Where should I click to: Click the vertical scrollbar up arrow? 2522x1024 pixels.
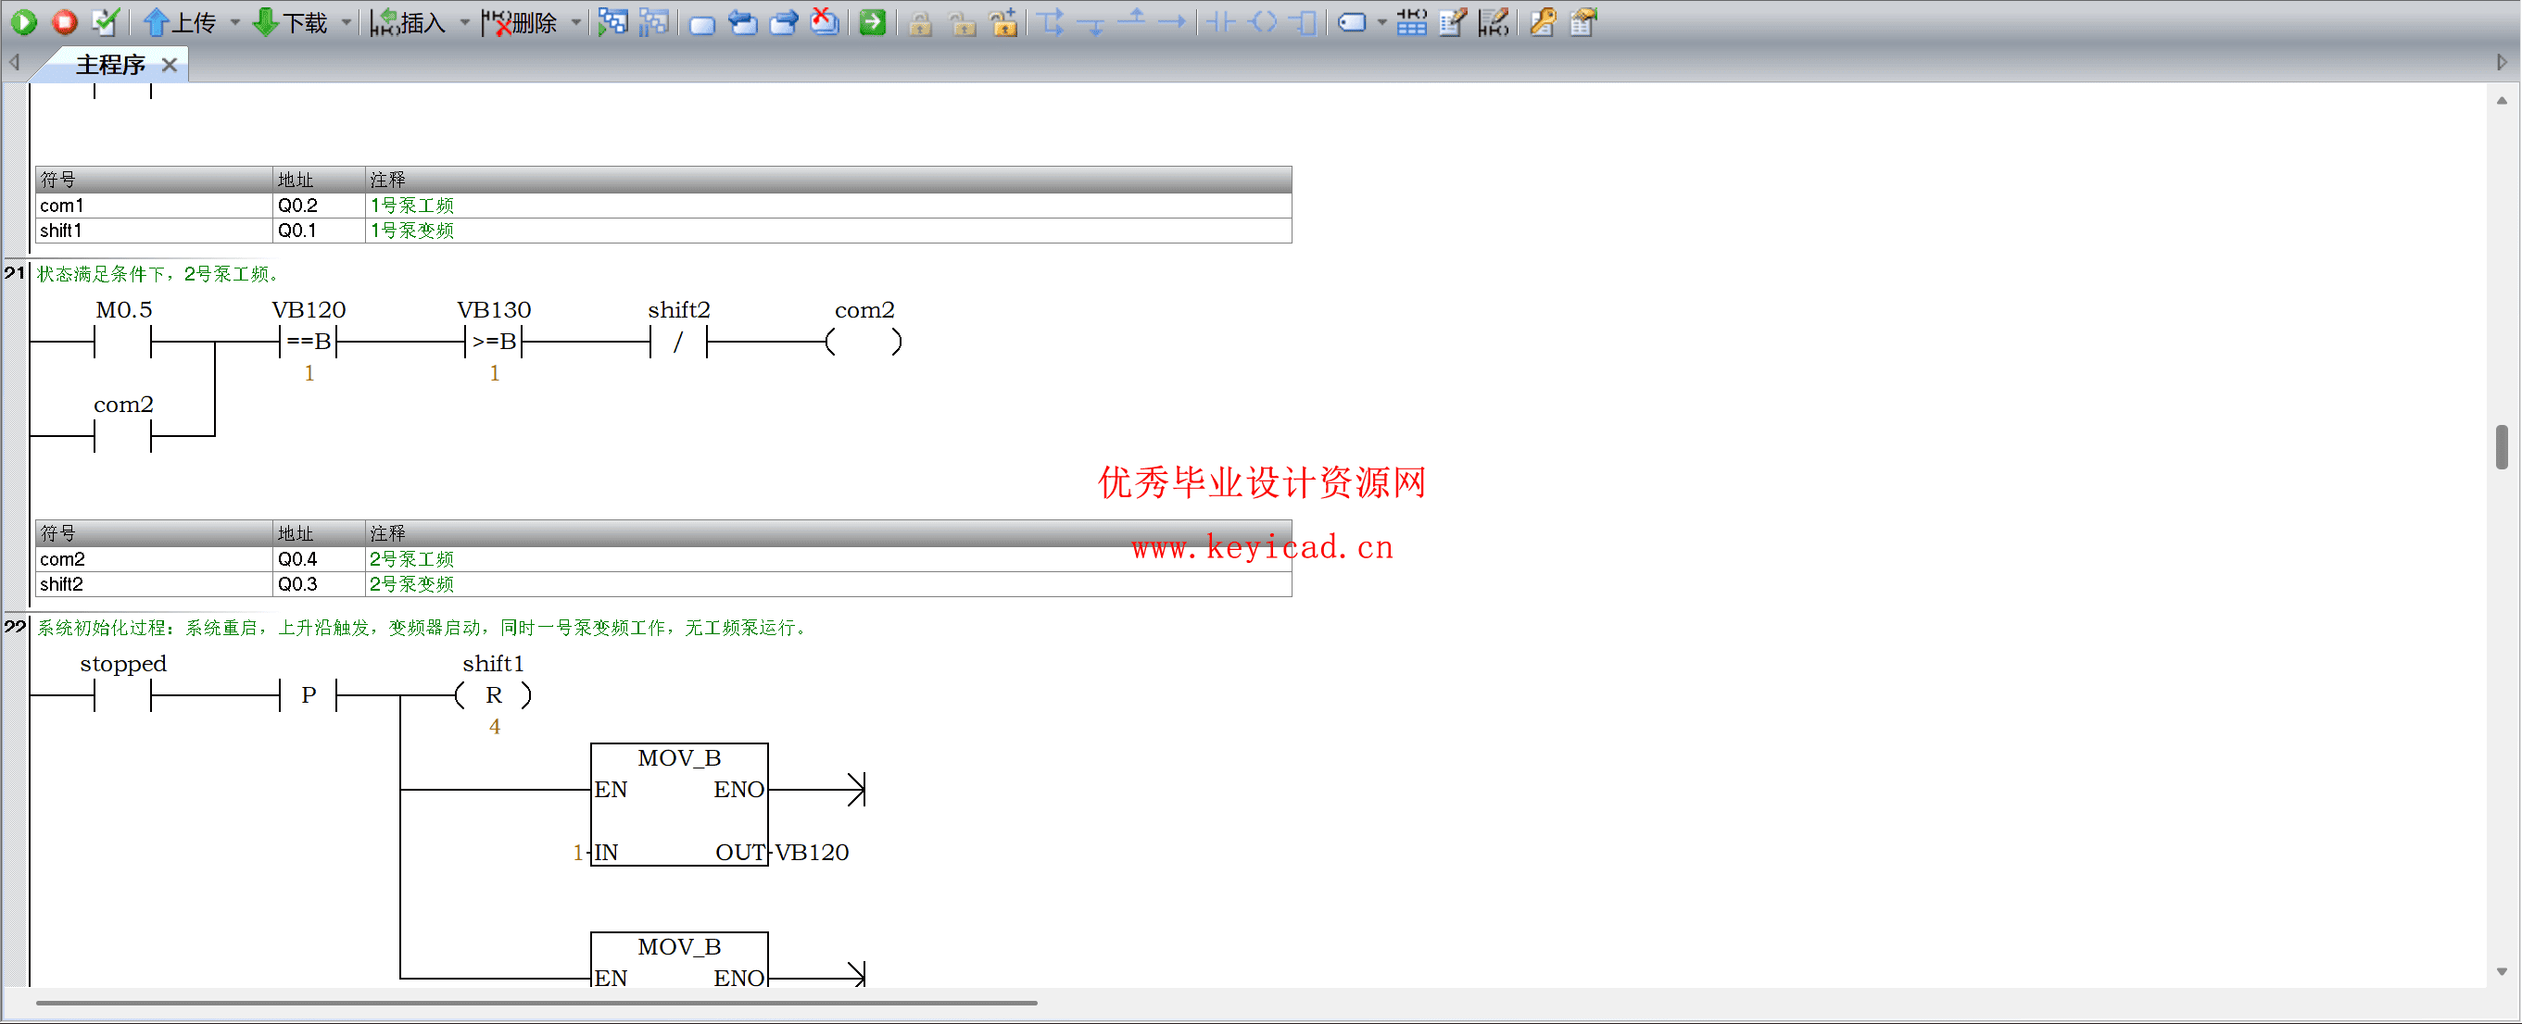pos(2502,100)
